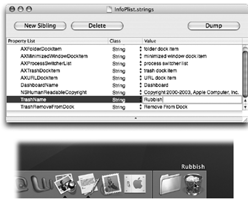
Task: Open class stepper for TrashRemoveFromDock row
Action: click(141, 107)
